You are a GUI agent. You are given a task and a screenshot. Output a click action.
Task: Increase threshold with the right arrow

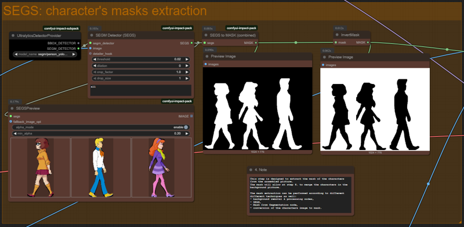[x=187, y=59]
